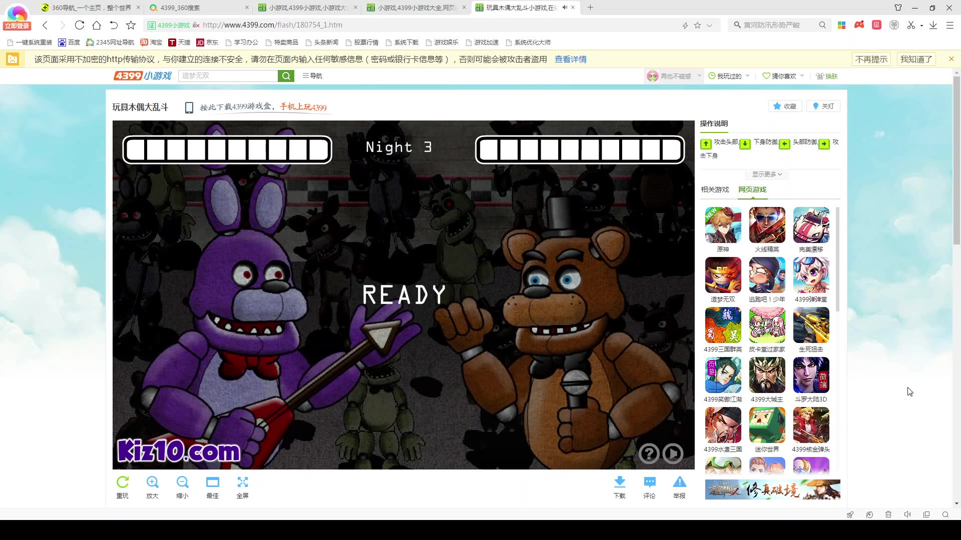Click the undo-close-tab icon
961x540 pixels.
[114, 25]
